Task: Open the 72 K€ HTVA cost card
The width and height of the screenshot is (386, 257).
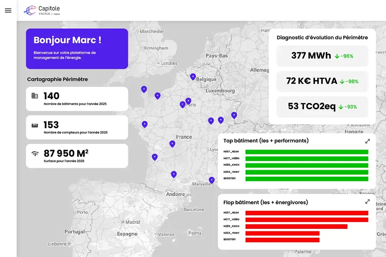Action: pos(322,81)
